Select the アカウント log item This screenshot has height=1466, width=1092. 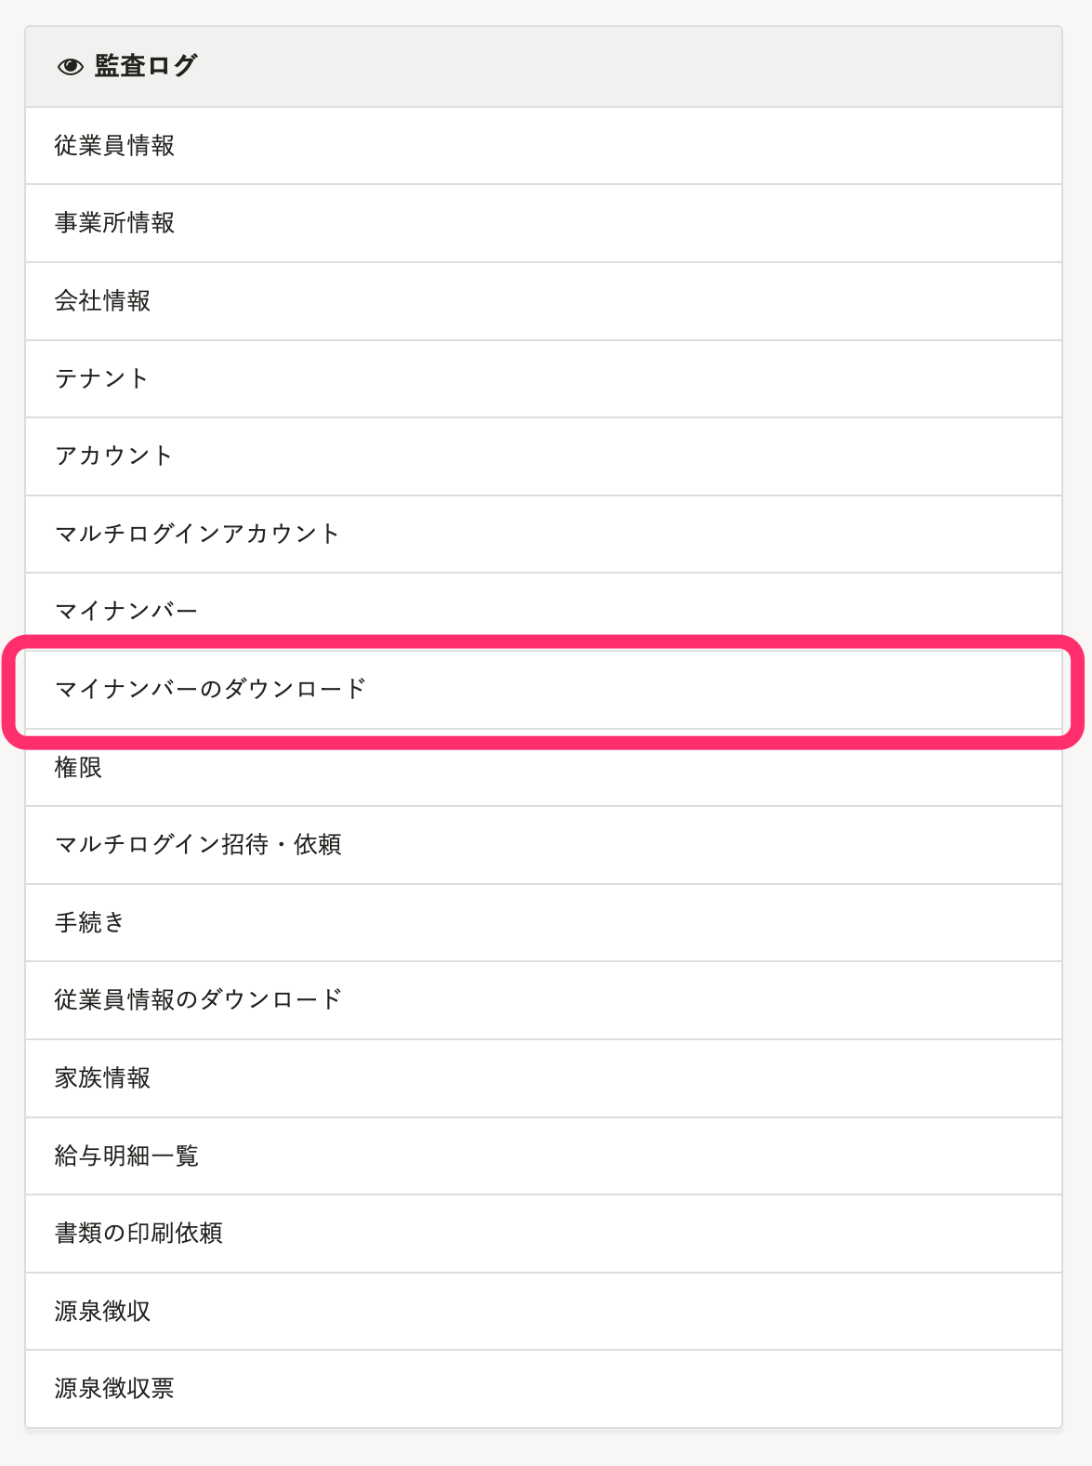click(544, 456)
